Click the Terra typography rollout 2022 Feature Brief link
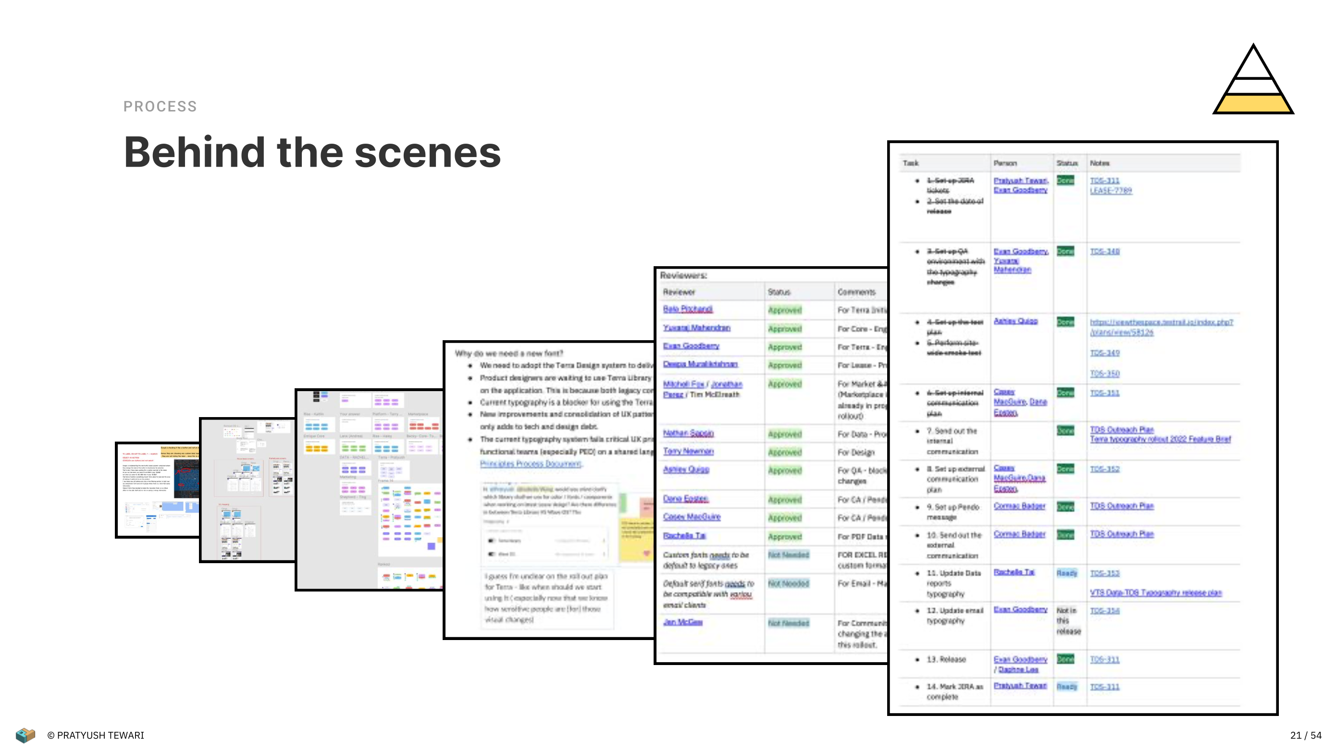This screenshot has width=1337, height=752. (1160, 439)
